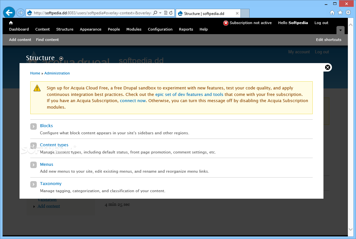Click the search magnifier in address bar
The height and width of the screenshot is (239, 356).
[155, 13]
